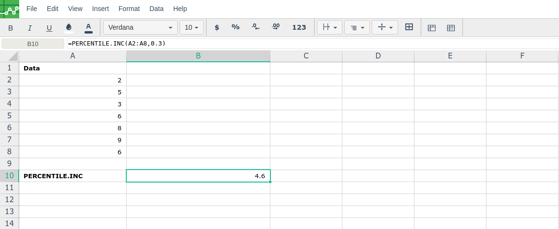This screenshot has height=229, width=559.
Task: Toggle italic text style
Action: (x=30, y=28)
